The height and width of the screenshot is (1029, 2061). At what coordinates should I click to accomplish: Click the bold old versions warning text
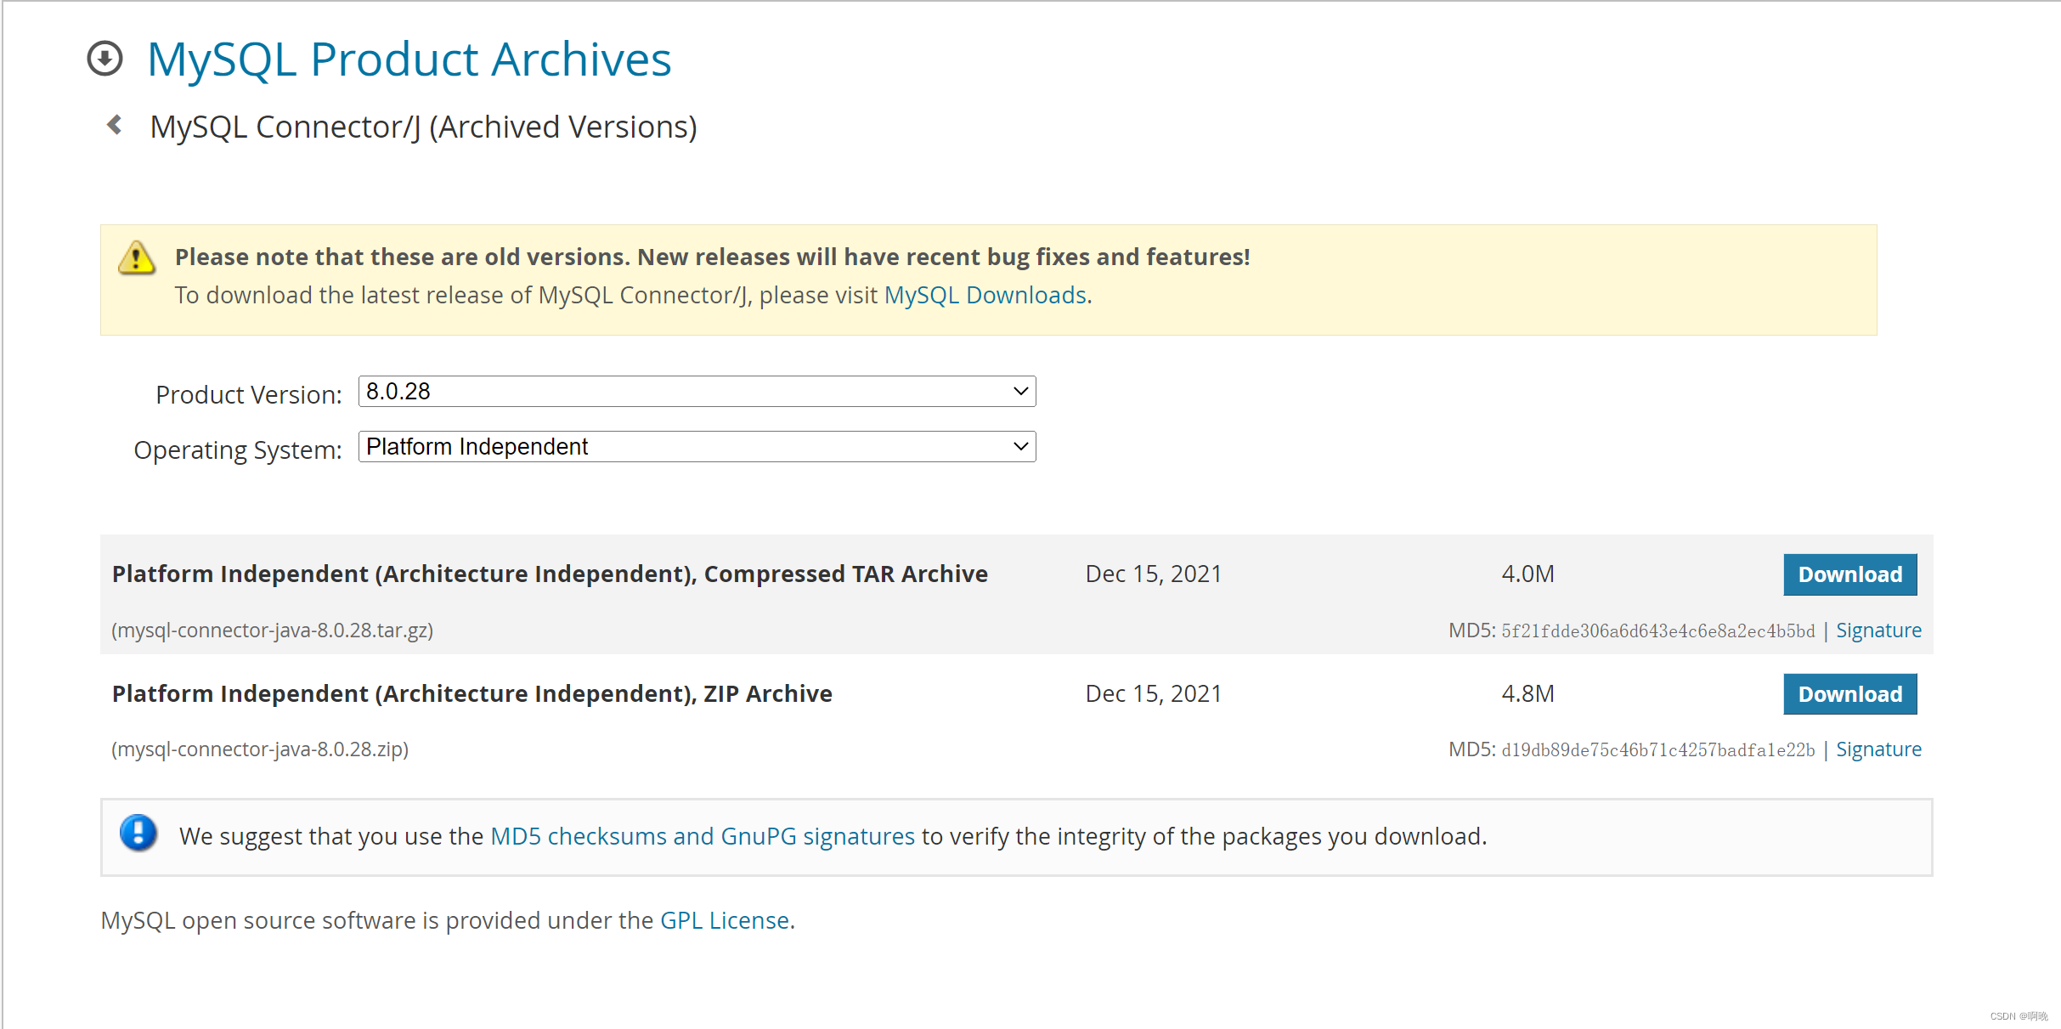712,257
